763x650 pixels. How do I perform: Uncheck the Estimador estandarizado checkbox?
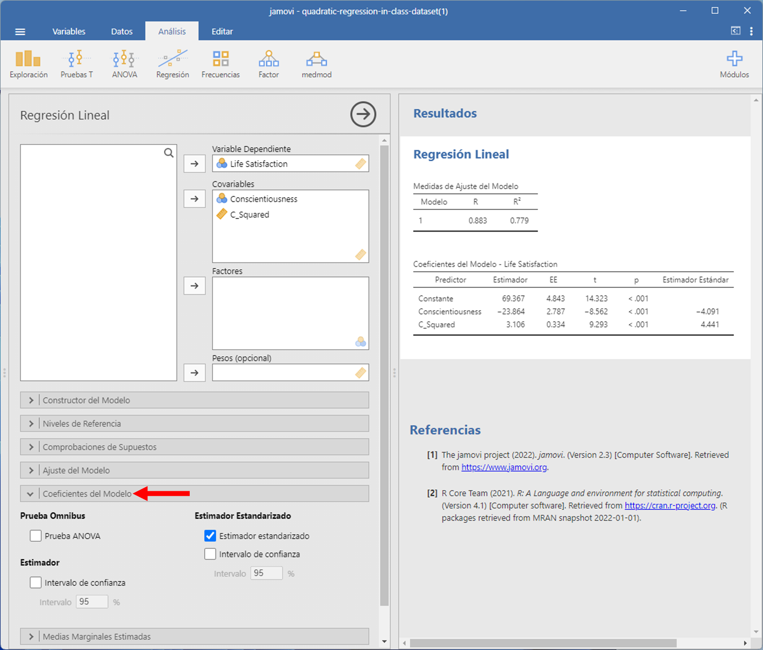210,536
